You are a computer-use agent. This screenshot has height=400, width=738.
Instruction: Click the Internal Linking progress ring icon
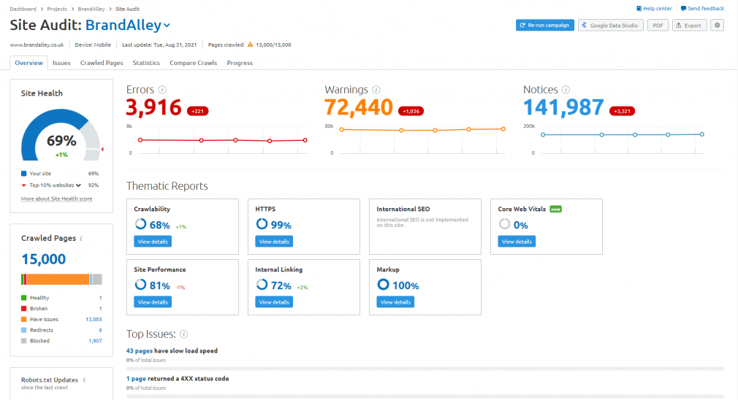262,285
